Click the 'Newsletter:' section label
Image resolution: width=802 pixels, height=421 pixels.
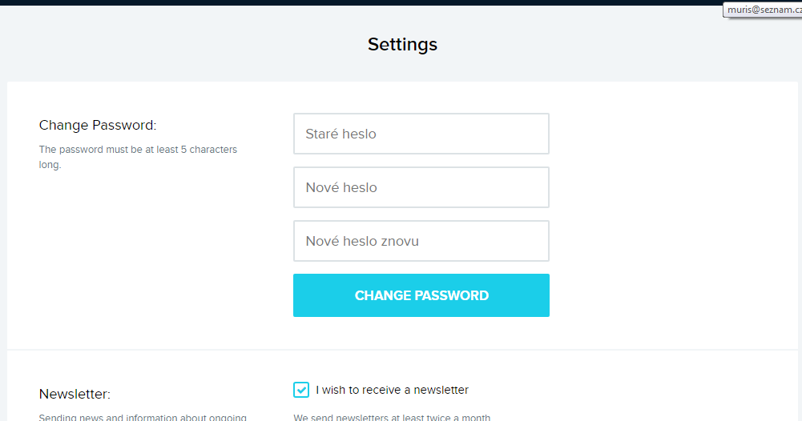75,394
